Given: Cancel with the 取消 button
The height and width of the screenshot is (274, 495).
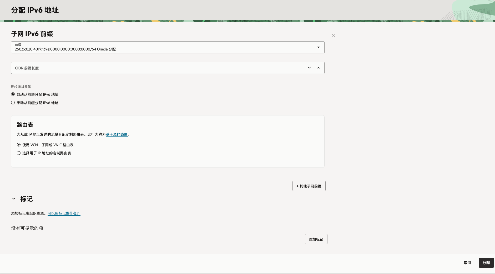Looking at the screenshot, I should 467,263.
